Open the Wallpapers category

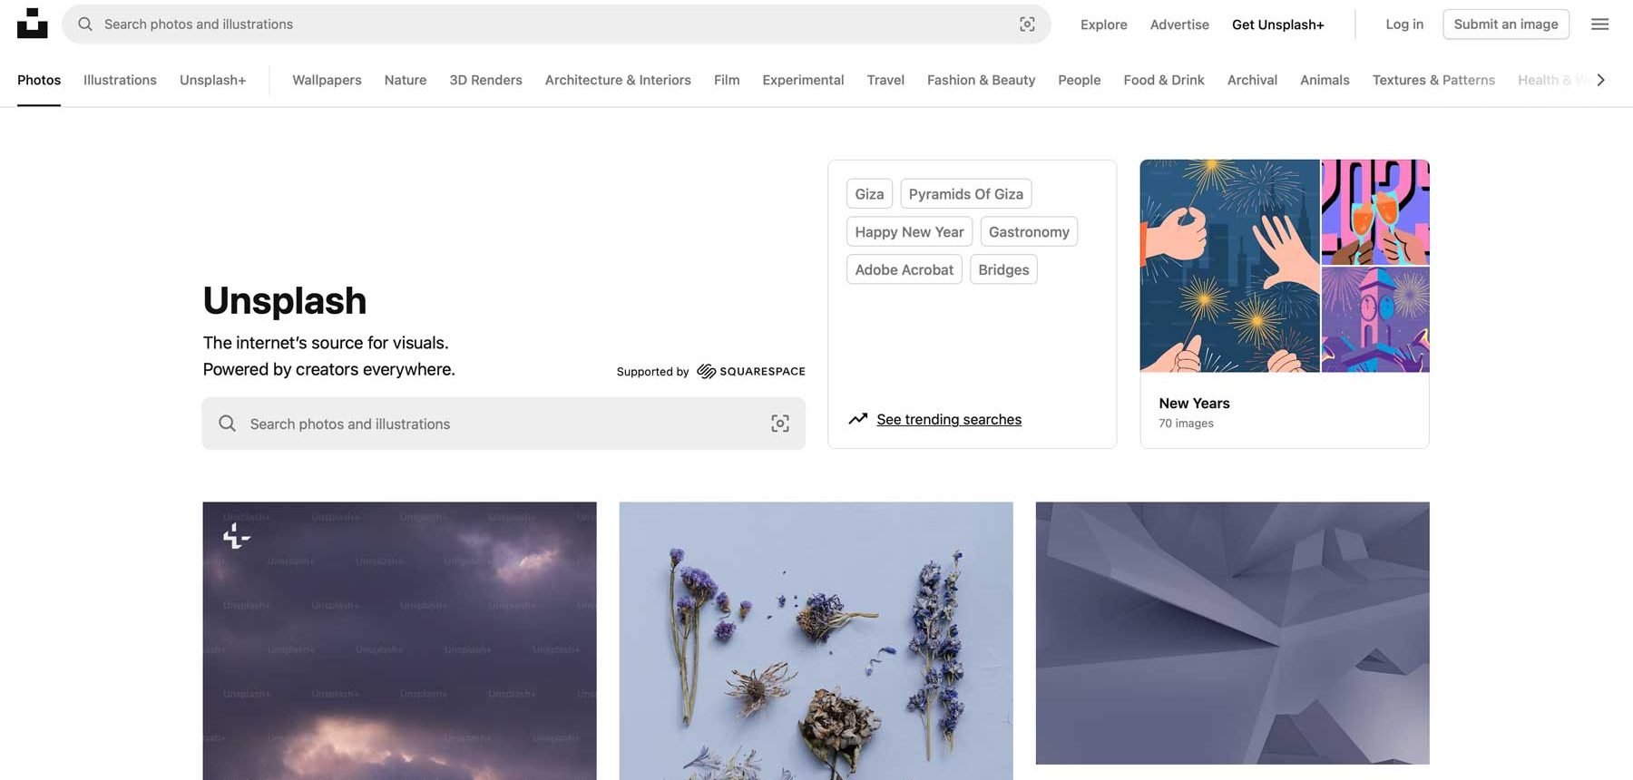pos(327,80)
